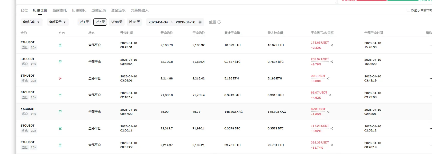Open ETHUSDT row opened 00:42:31
This screenshot has width=432, height=154.
[x=224, y=45]
